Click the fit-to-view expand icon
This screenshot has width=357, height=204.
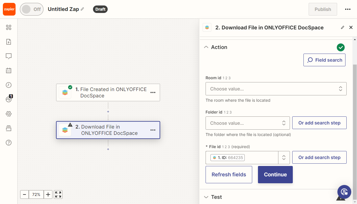pyautogui.click(x=58, y=194)
